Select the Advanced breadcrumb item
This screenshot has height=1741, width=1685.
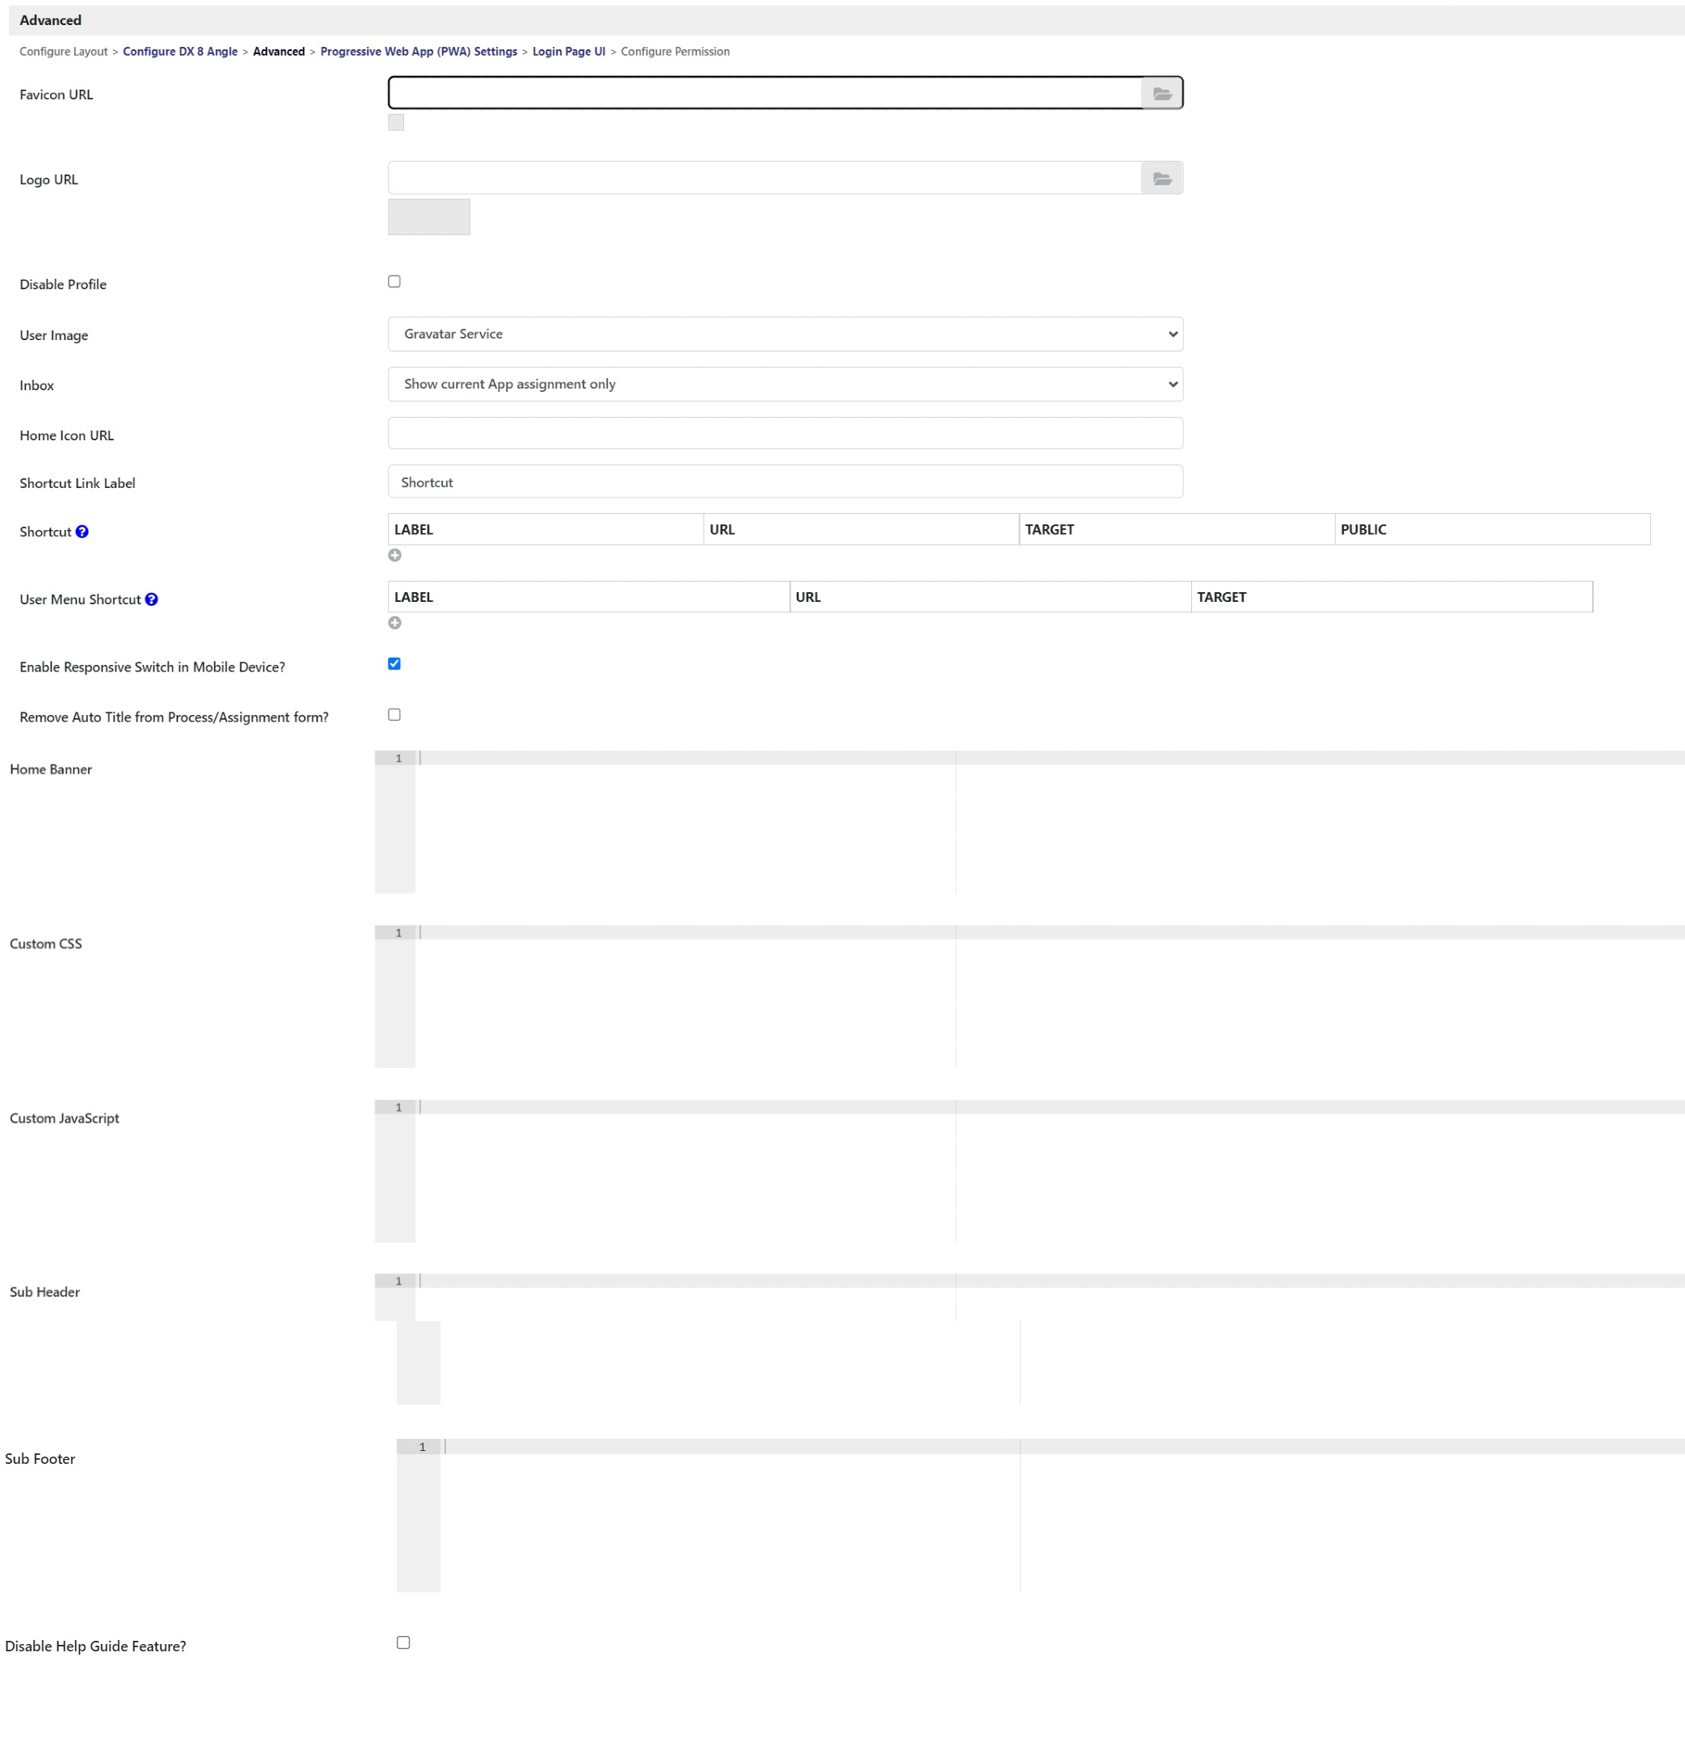coord(278,52)
